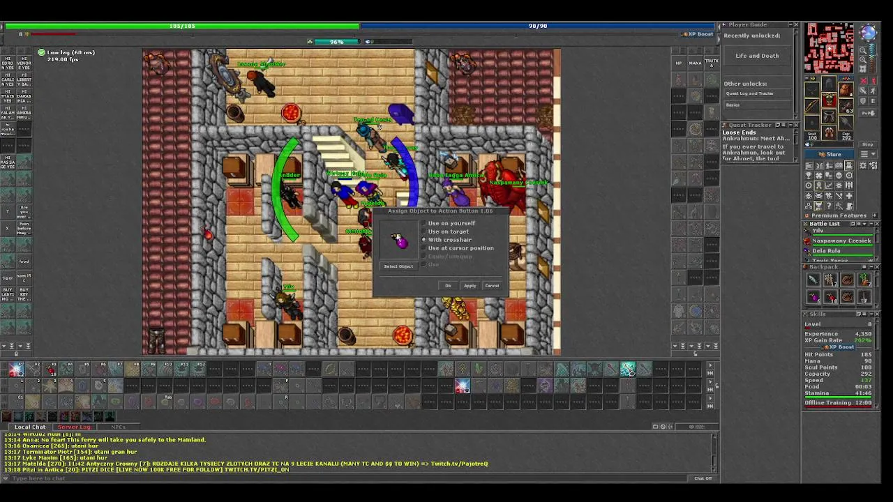Minimize the Battle List panel
893x502 pixels.
(x=871, y=224)
